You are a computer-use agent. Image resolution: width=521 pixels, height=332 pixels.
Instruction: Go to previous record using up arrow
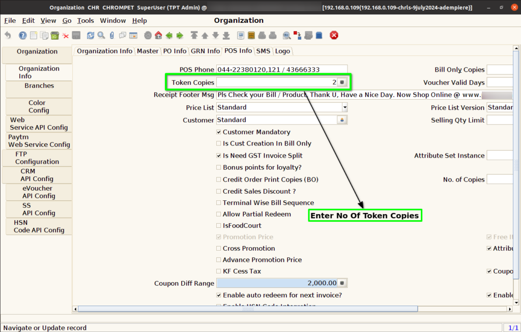(205, 35)
